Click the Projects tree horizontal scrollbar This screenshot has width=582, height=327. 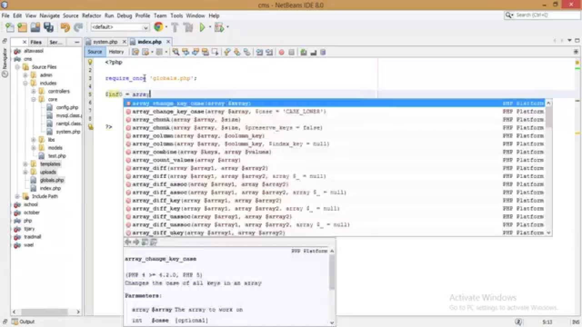tap(46, 312)
